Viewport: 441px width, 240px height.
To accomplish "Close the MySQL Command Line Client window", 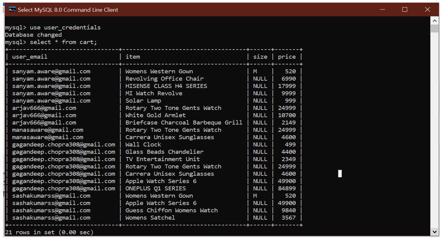I will click(x=427, y=9).
